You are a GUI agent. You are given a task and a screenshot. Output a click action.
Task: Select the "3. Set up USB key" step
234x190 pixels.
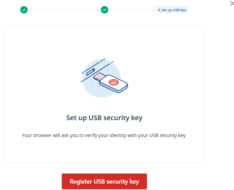click(x=172, y=10)
